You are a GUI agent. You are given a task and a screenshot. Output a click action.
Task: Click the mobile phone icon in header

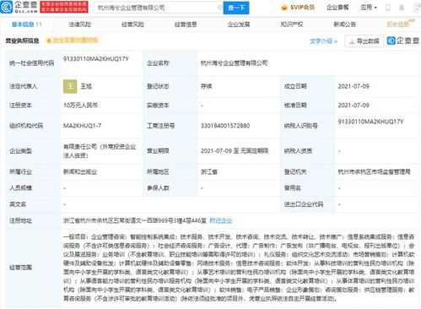tap(388, 8)
